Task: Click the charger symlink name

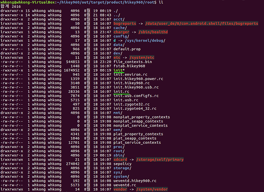Action: [121, 32]
